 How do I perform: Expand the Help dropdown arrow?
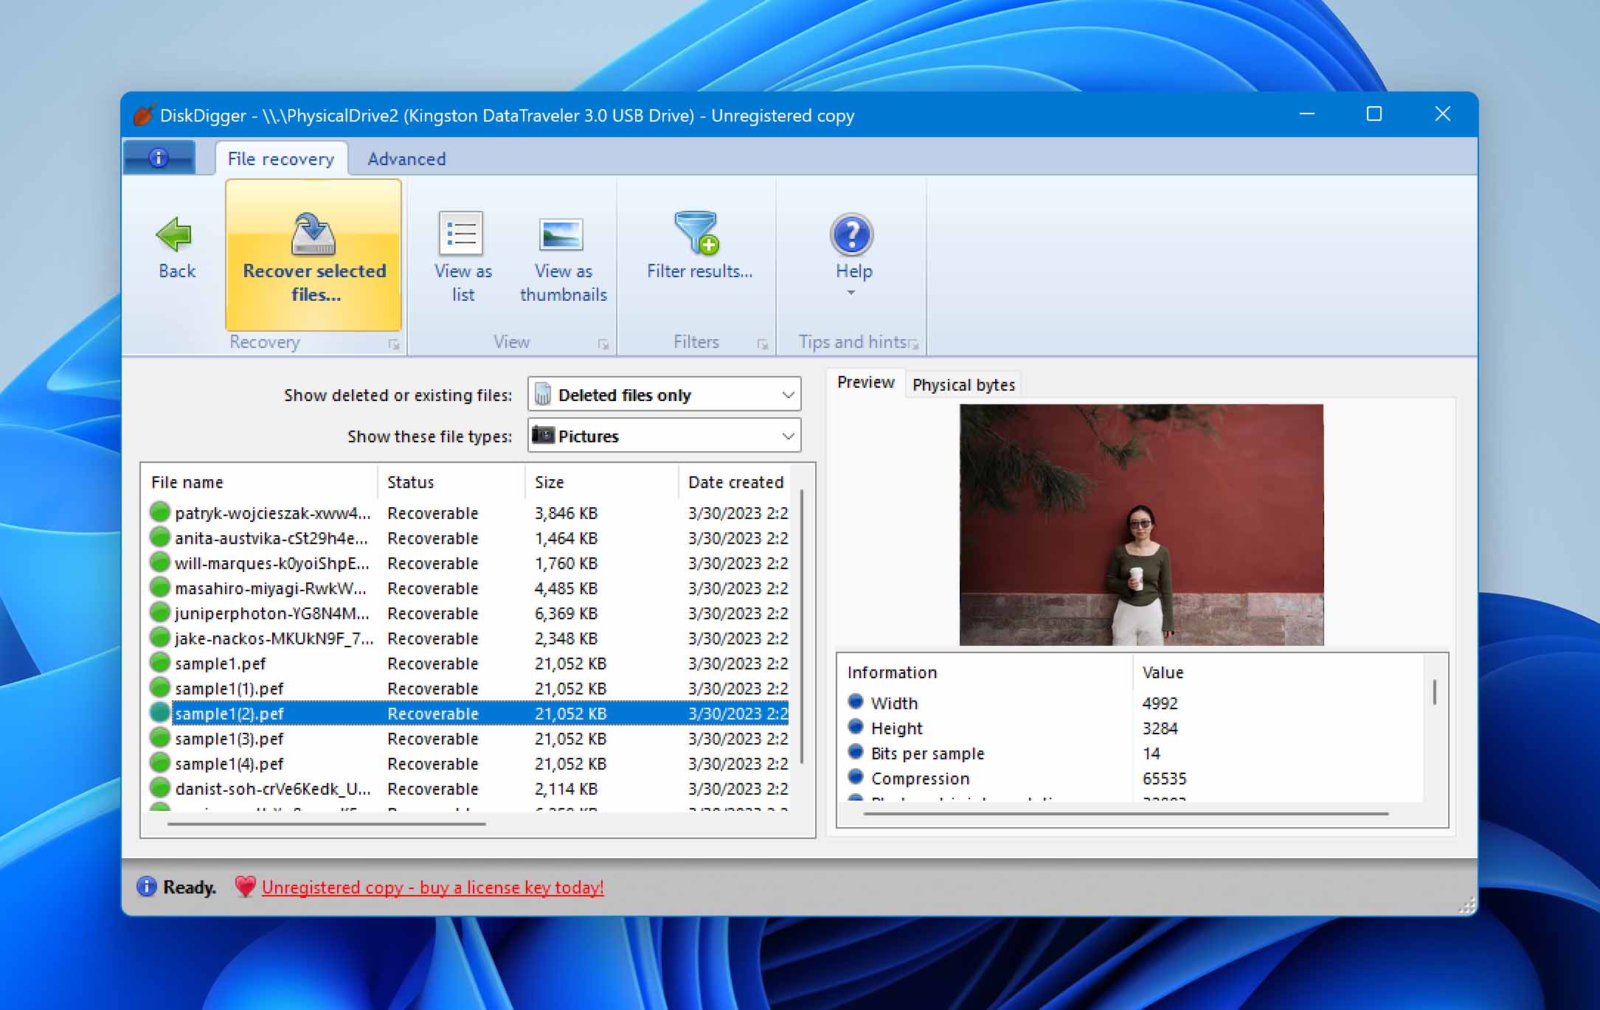click(851, 293)
